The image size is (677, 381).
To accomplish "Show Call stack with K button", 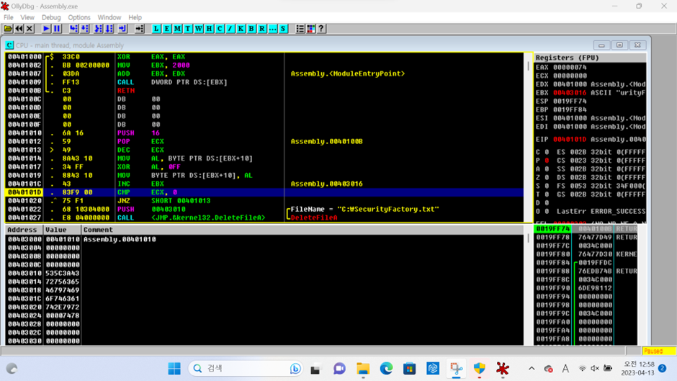I will tap(241, 29).
